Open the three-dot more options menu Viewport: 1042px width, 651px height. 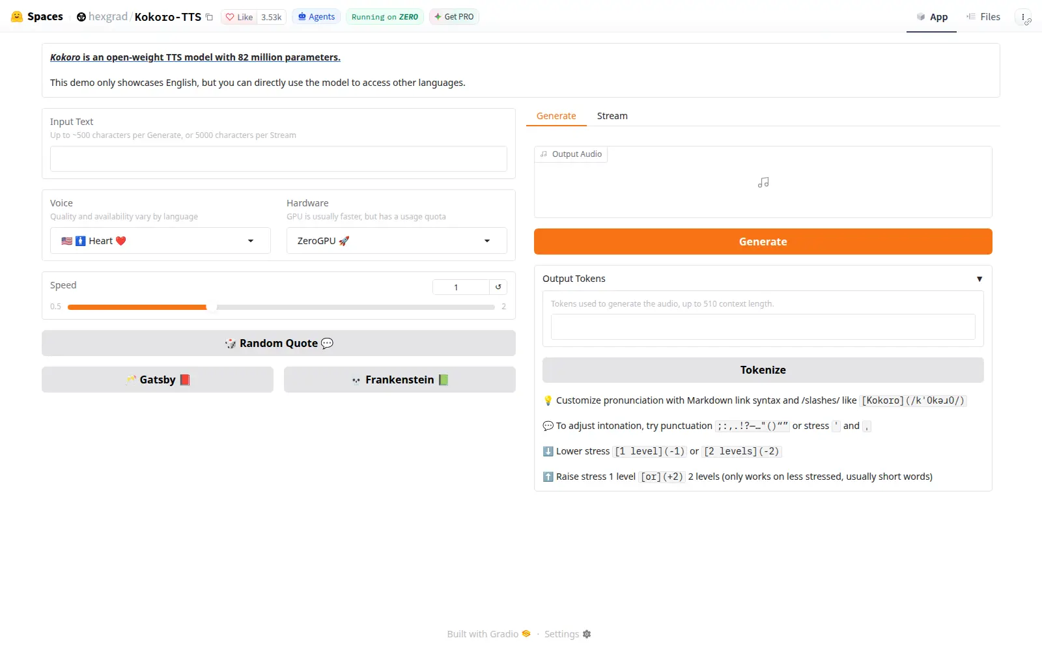click(1023, 17)
